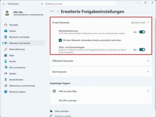The image size is (156, 117).
Task: Open Bluetooth und Geräte settings
Action: pyautogui.click(x=24, y=37)
